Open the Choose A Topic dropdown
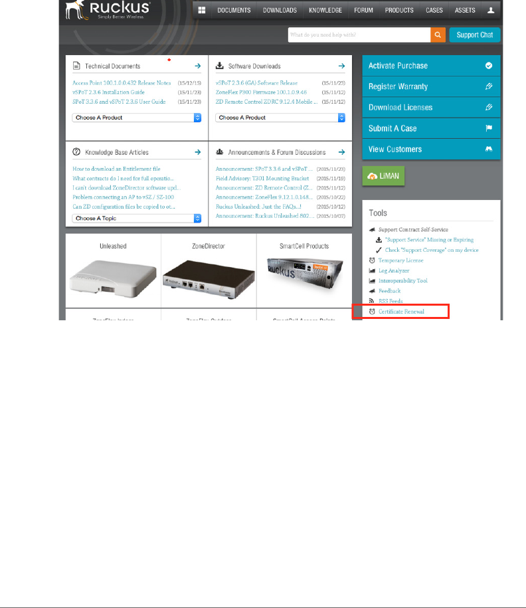 (137, 219)
